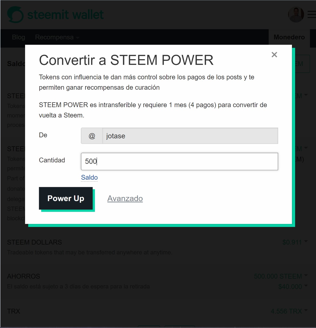The image size is (316, 328).
Task: Close the Convertir a STEEM POWER dialog
Action: point(274,55)
